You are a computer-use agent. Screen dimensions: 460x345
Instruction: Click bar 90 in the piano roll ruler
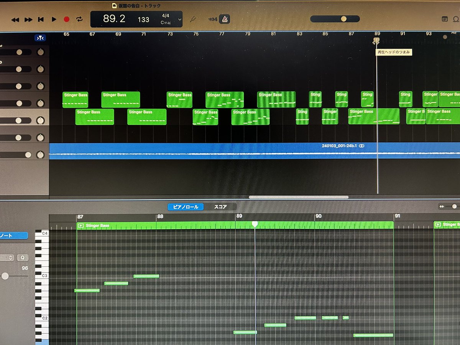click(318, 216)
